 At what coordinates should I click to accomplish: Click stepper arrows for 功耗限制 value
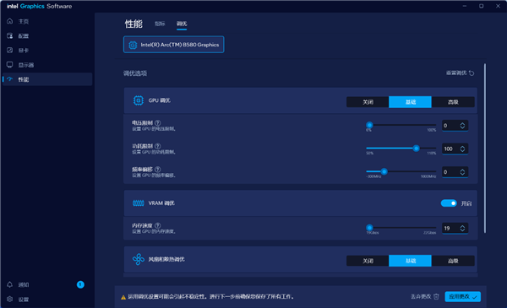pos(462,149)
